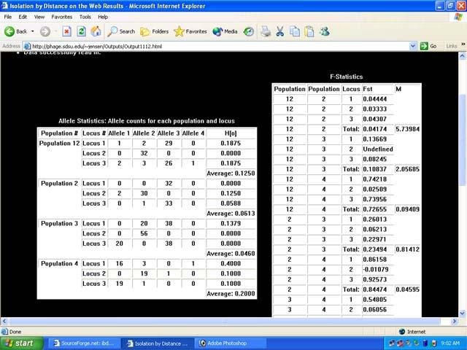Expand the Address bar dropdown
This screenshot has width=467, height=350.
[412, 46]
